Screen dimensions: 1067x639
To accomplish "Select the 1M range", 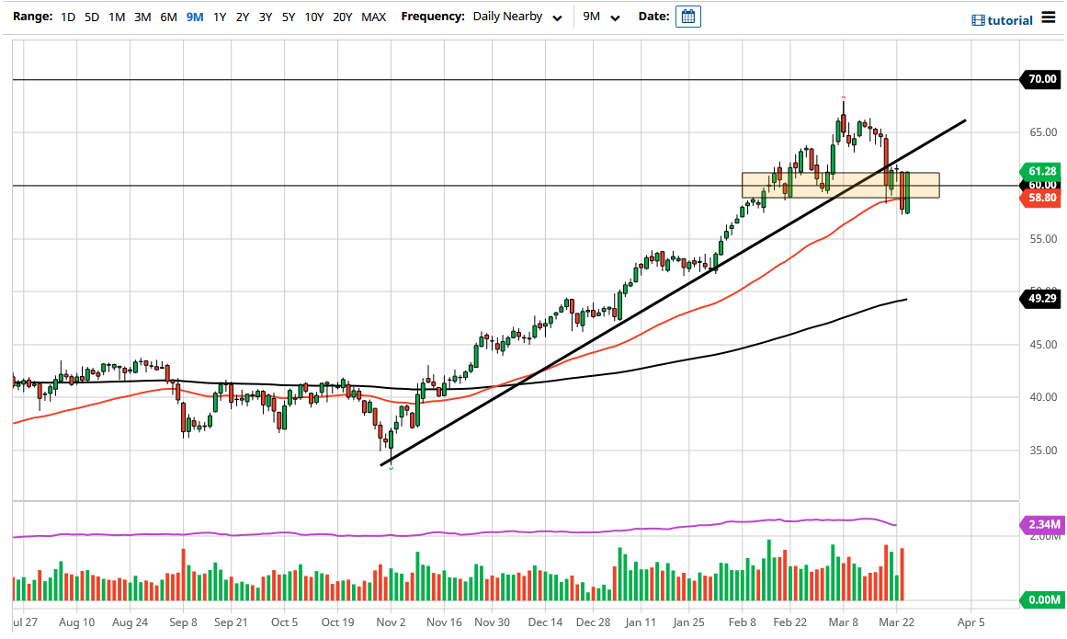I will point(115,16).
